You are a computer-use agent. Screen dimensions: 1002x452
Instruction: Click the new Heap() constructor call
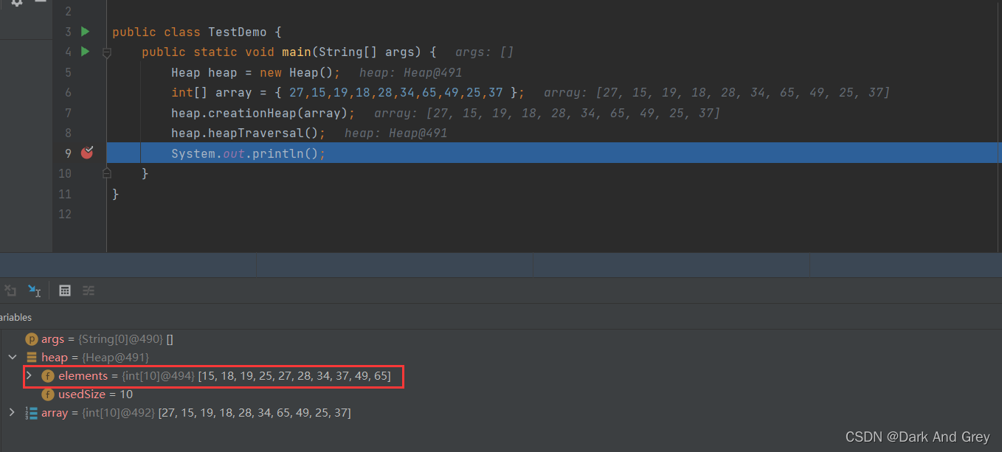coord(300,72)
